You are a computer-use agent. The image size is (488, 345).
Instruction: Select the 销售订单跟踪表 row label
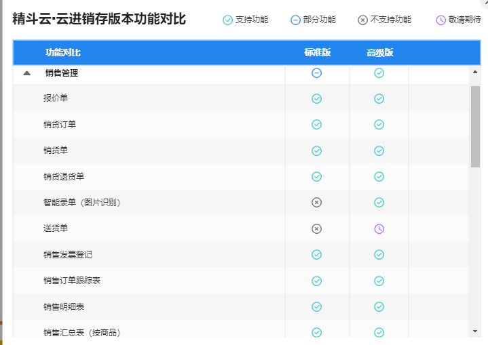72,281
